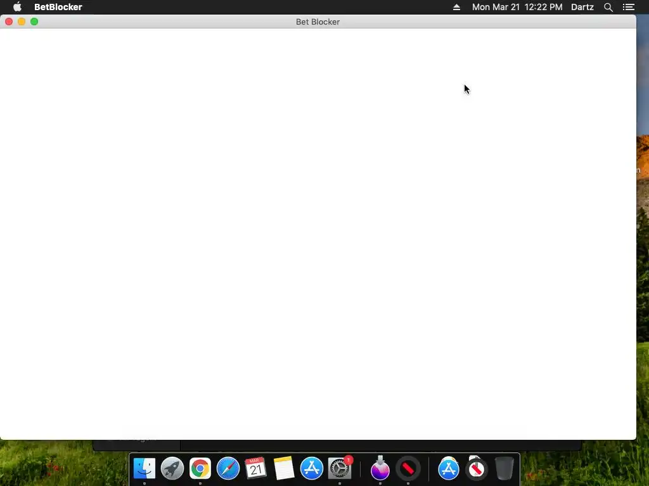Image resolution: width=649 pixels, height=486 pixels.
Task: Open System Preferences with update badge
Action: (x=340, y=468)
